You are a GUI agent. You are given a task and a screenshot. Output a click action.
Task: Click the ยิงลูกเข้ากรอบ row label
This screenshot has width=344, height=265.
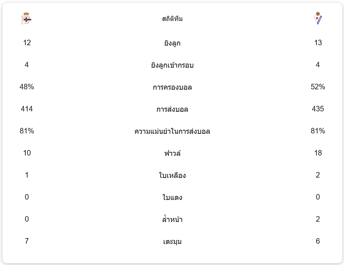coord(172,65)
